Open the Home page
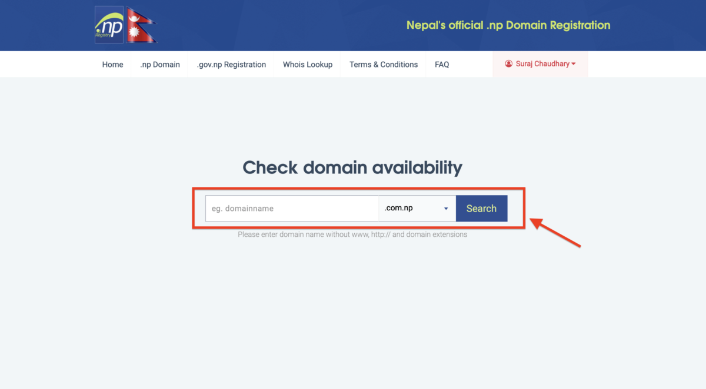The image size is (706, 389). [x=112, y=64]
